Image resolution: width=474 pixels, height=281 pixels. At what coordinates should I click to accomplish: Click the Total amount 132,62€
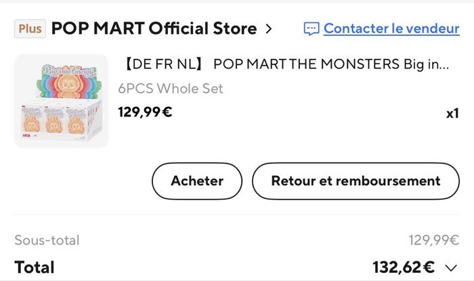403,267
